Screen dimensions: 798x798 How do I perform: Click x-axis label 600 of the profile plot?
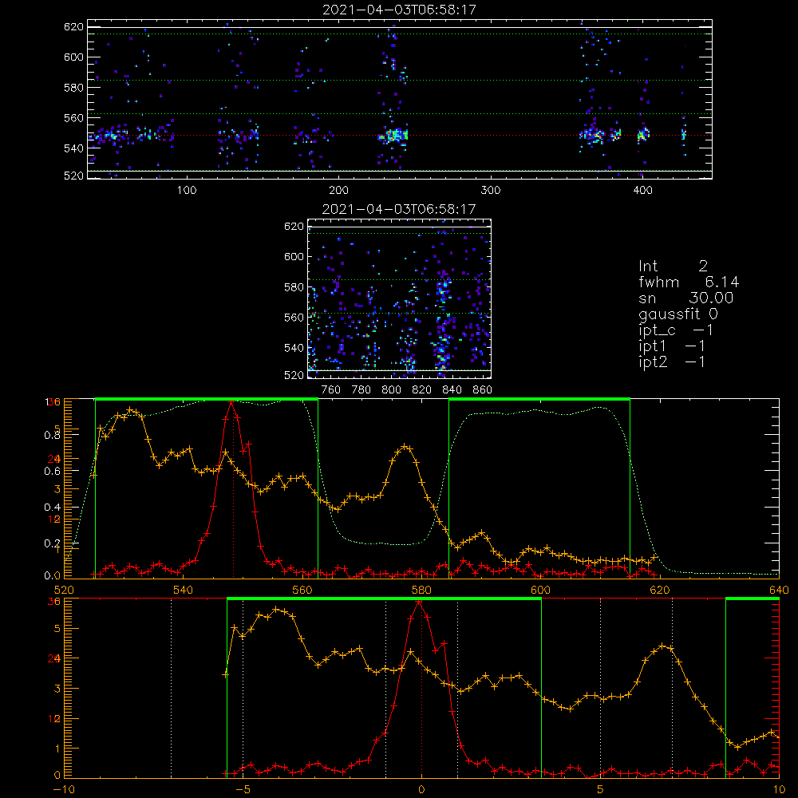coord(540,590)
